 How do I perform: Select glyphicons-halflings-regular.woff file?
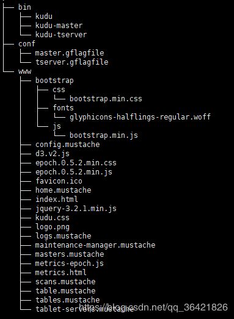(140, 117)
